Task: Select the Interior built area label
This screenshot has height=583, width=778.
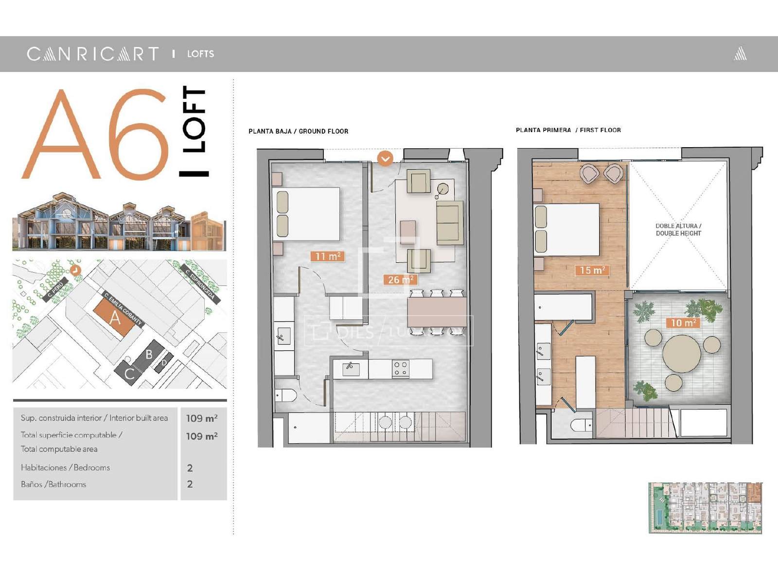Action: click(94, 418)
